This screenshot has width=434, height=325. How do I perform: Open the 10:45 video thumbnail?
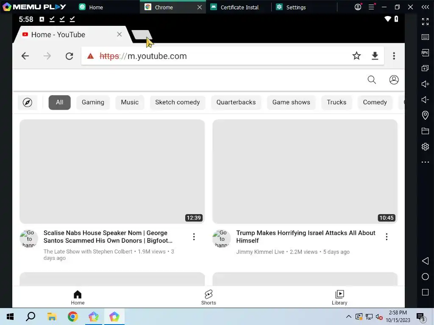[x=305, y=171]
